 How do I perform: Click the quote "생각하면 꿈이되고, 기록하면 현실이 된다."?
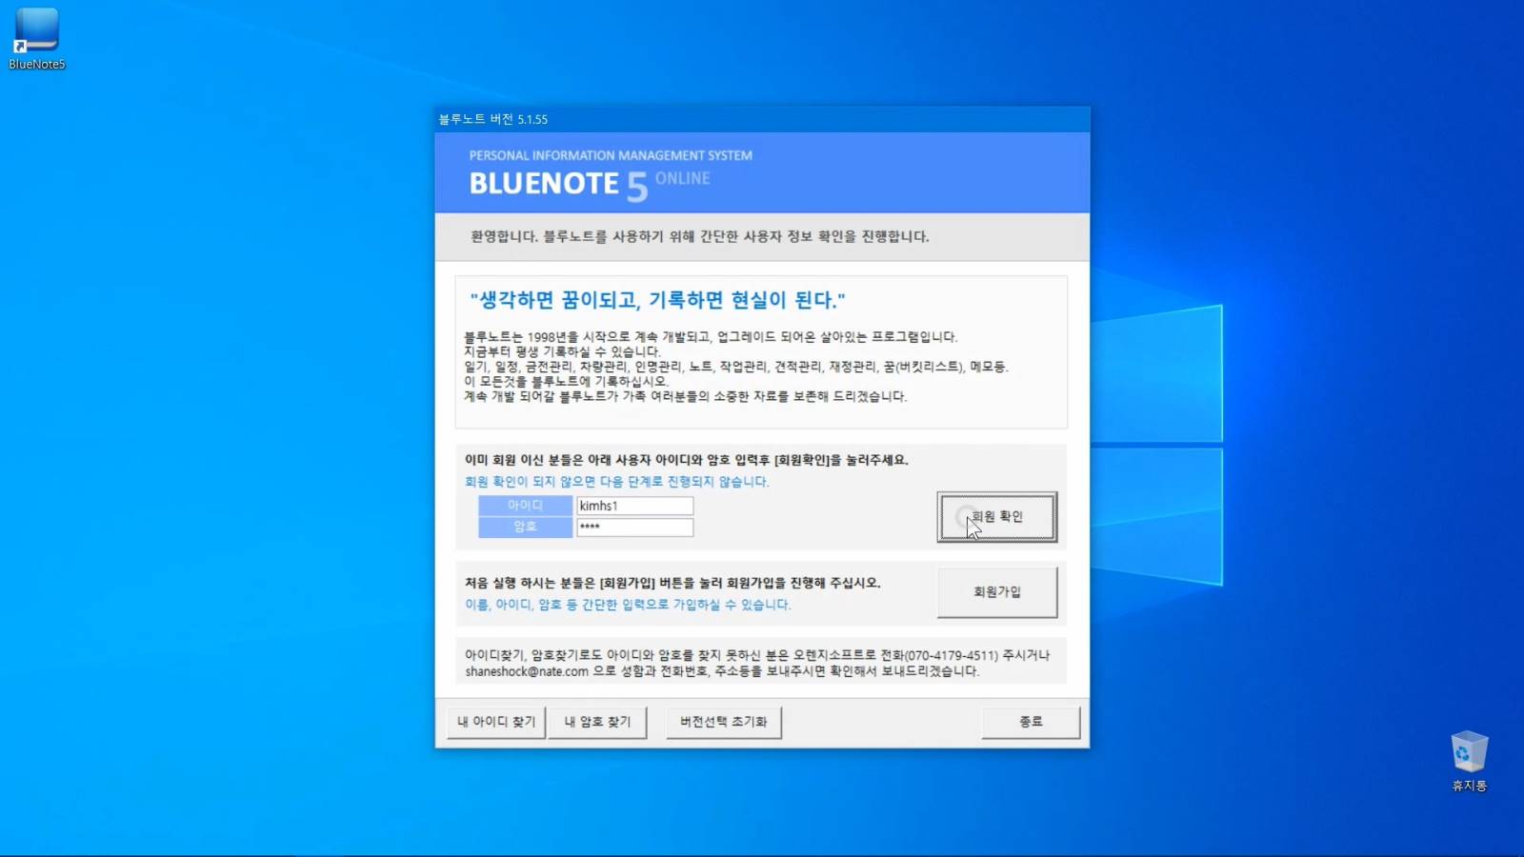657,300
